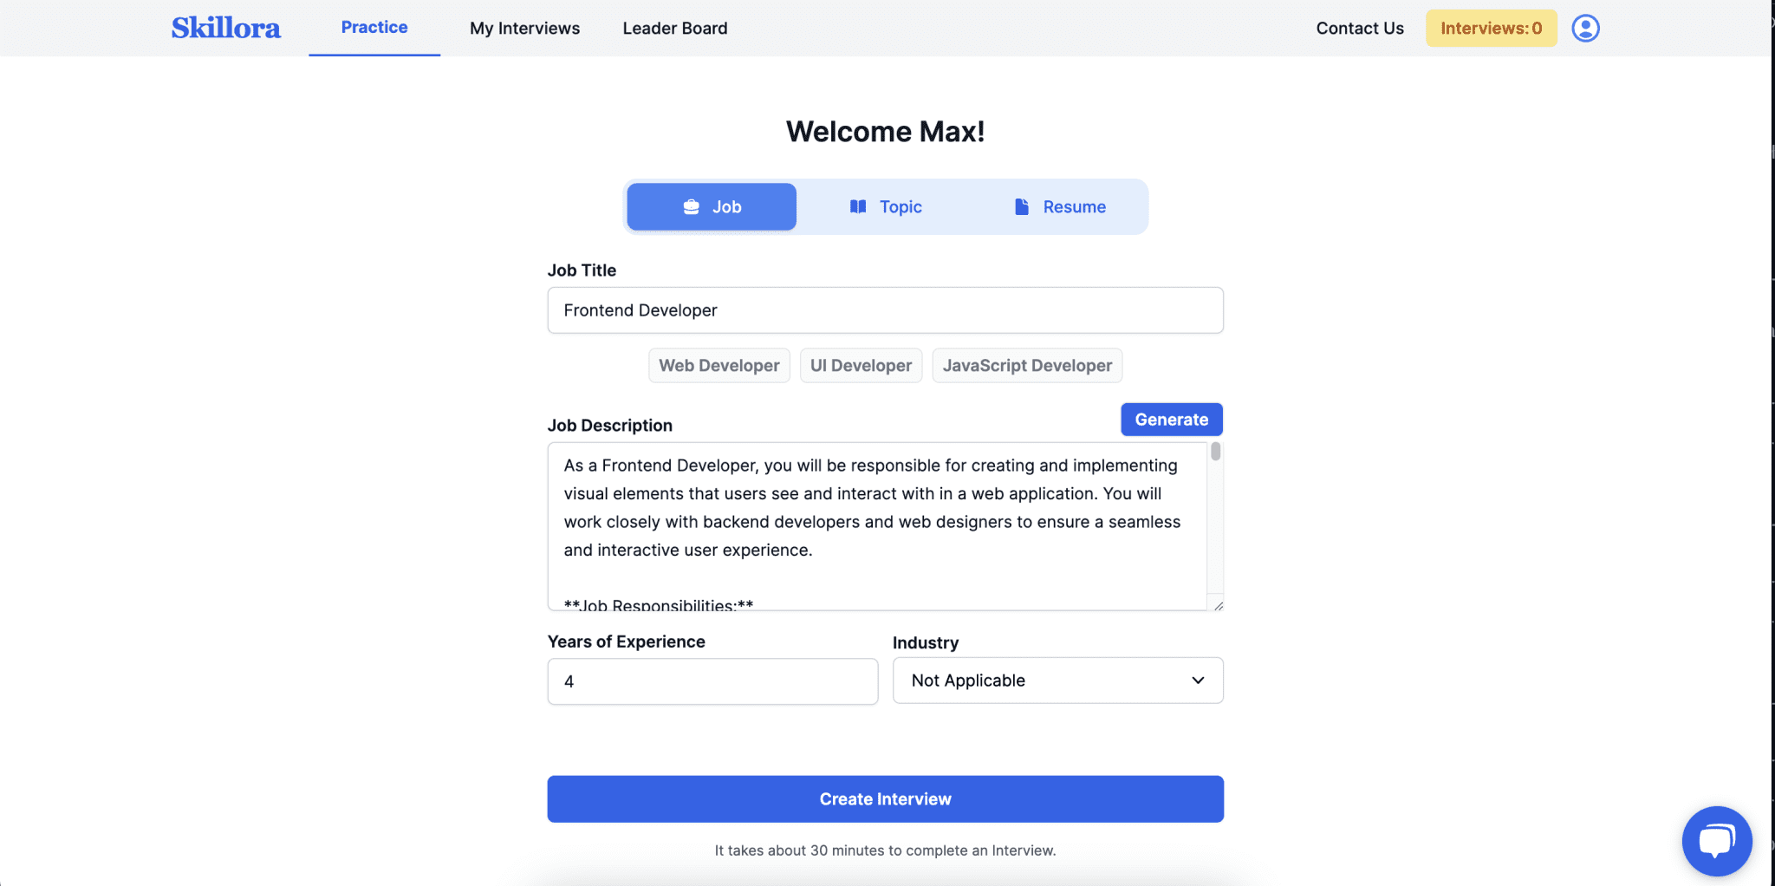Click the book icon beside Topic

click(858, 207)
